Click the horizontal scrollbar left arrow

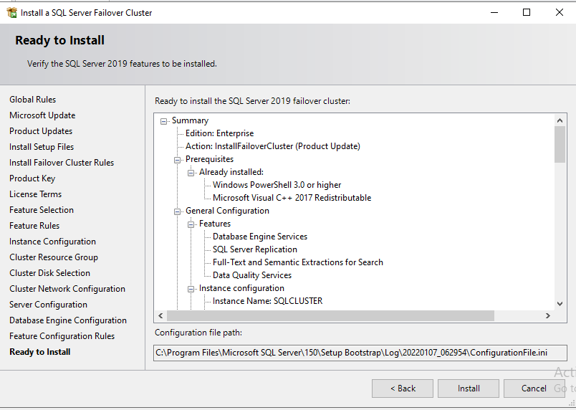tap(160, 315)
